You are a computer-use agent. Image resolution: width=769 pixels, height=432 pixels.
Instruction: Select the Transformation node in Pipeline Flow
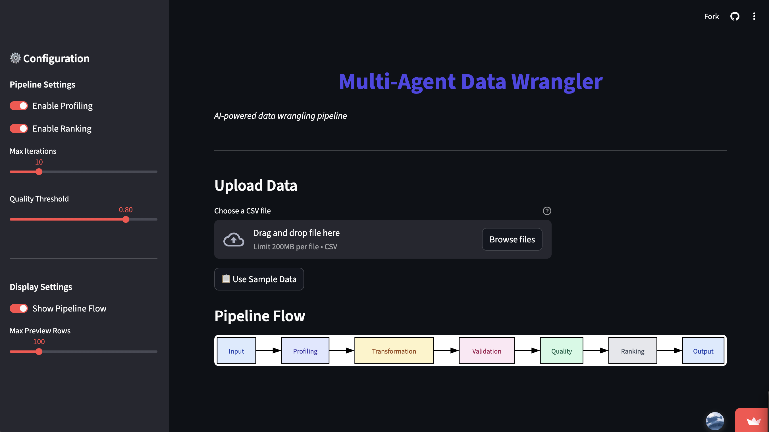[394, 351]
